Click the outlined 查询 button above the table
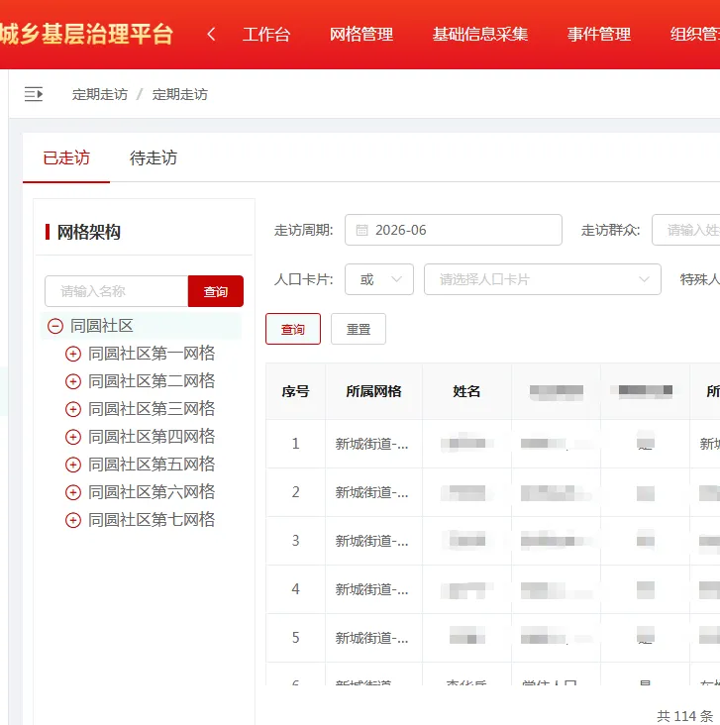Viewport: 720px width, 725px height. (x=293, y=329)
